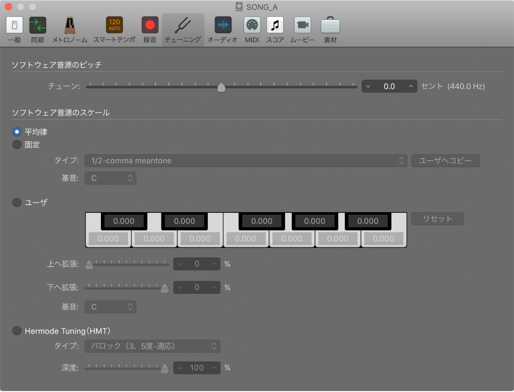Click the チューン pitch slider handle
This screenshot has width=514, height=392.
coord(221,87)
